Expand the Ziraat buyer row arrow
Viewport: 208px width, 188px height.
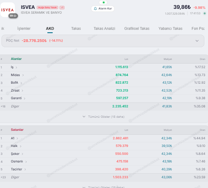22,91
